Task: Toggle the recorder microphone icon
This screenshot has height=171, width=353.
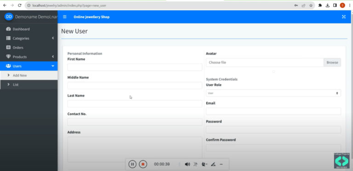Action: coord(195,164)
